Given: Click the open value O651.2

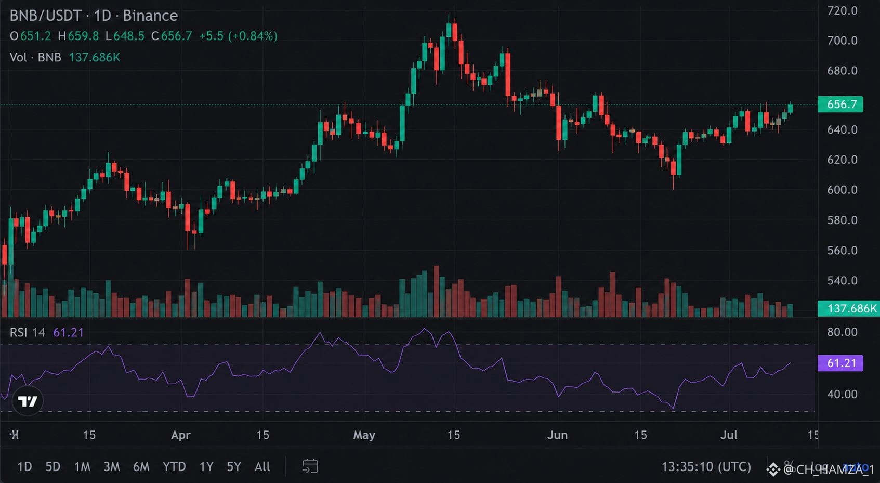Looking at the screenshot, I should pos(31,36).
